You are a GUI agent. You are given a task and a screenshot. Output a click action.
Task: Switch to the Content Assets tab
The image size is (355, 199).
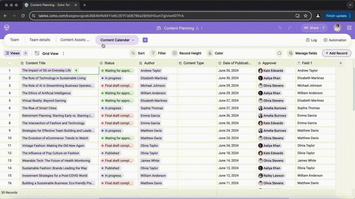75,40
